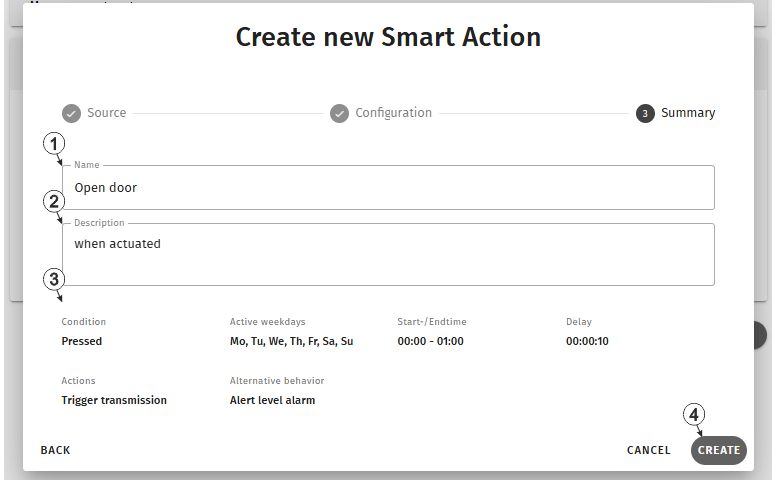Viewport: 780px width, 480px height.
Task: Select the 00:00 - 01:00 time range
Action: click(x=430, y=342)
